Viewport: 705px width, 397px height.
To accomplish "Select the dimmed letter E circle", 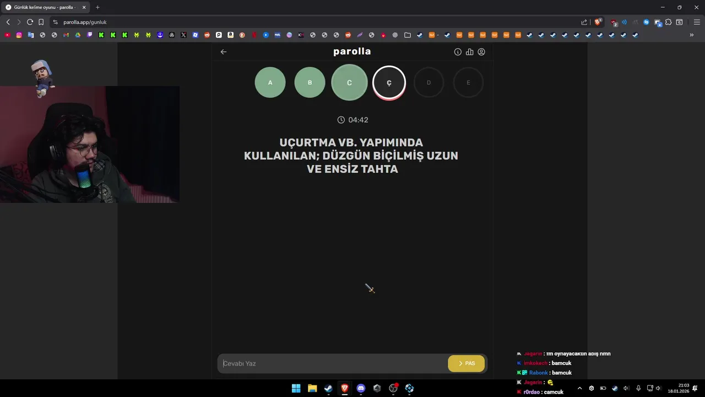I will pyautogui.click(x=468, y=82).
